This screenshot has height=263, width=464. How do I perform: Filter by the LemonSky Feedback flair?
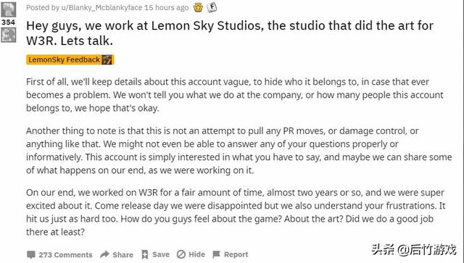point(70,59)
